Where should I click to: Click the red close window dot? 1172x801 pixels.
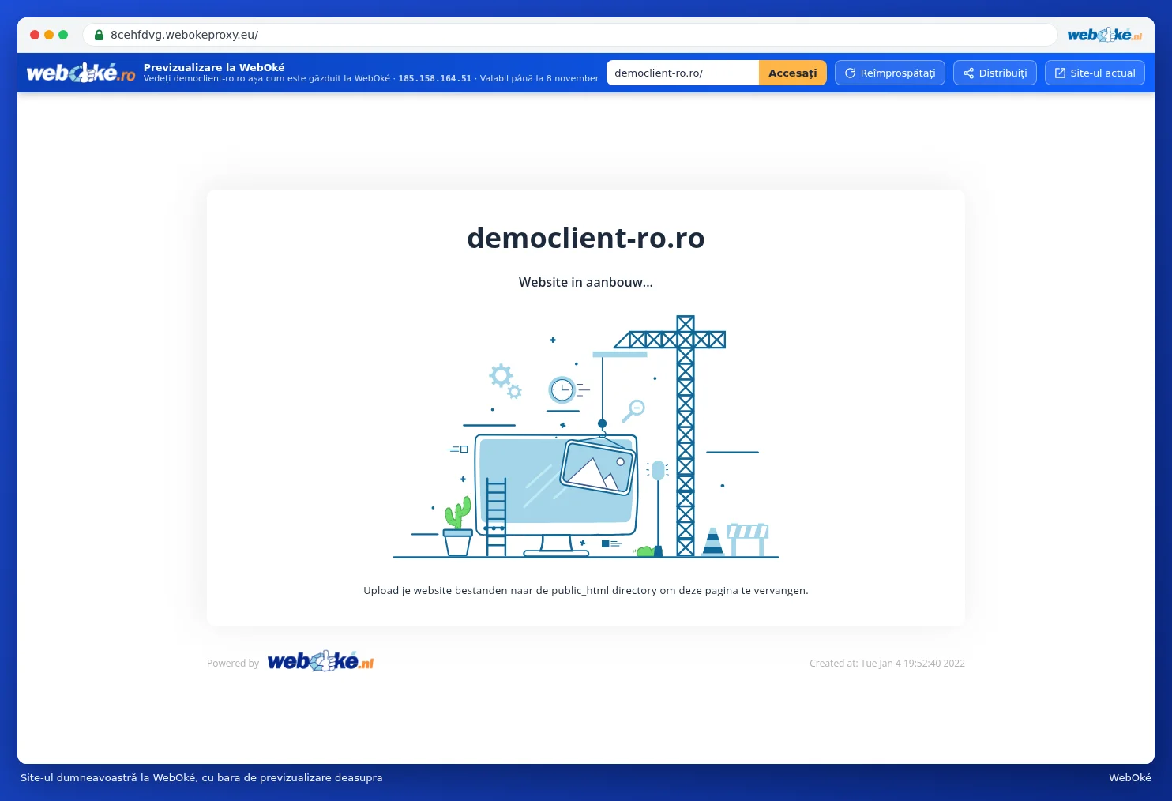click(x=35, y=35)
